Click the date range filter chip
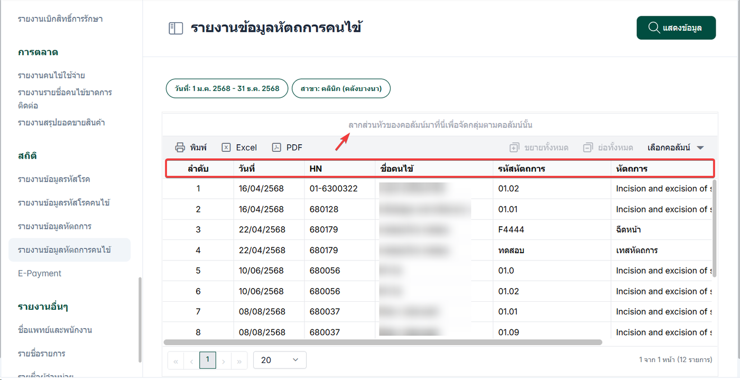Image resolution: width=740 pixels, height=380 pixels. [227, 88]
